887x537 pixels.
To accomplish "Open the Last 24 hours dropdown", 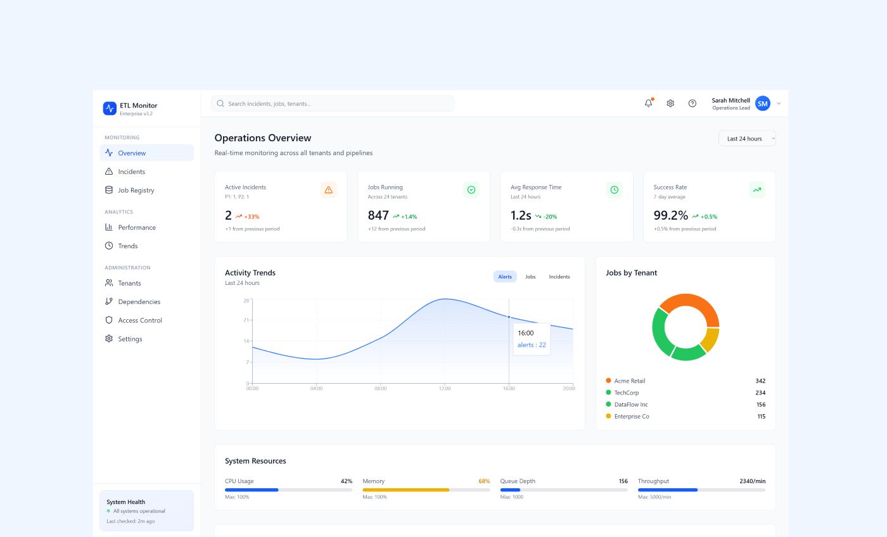I will [x=747, y=139].
